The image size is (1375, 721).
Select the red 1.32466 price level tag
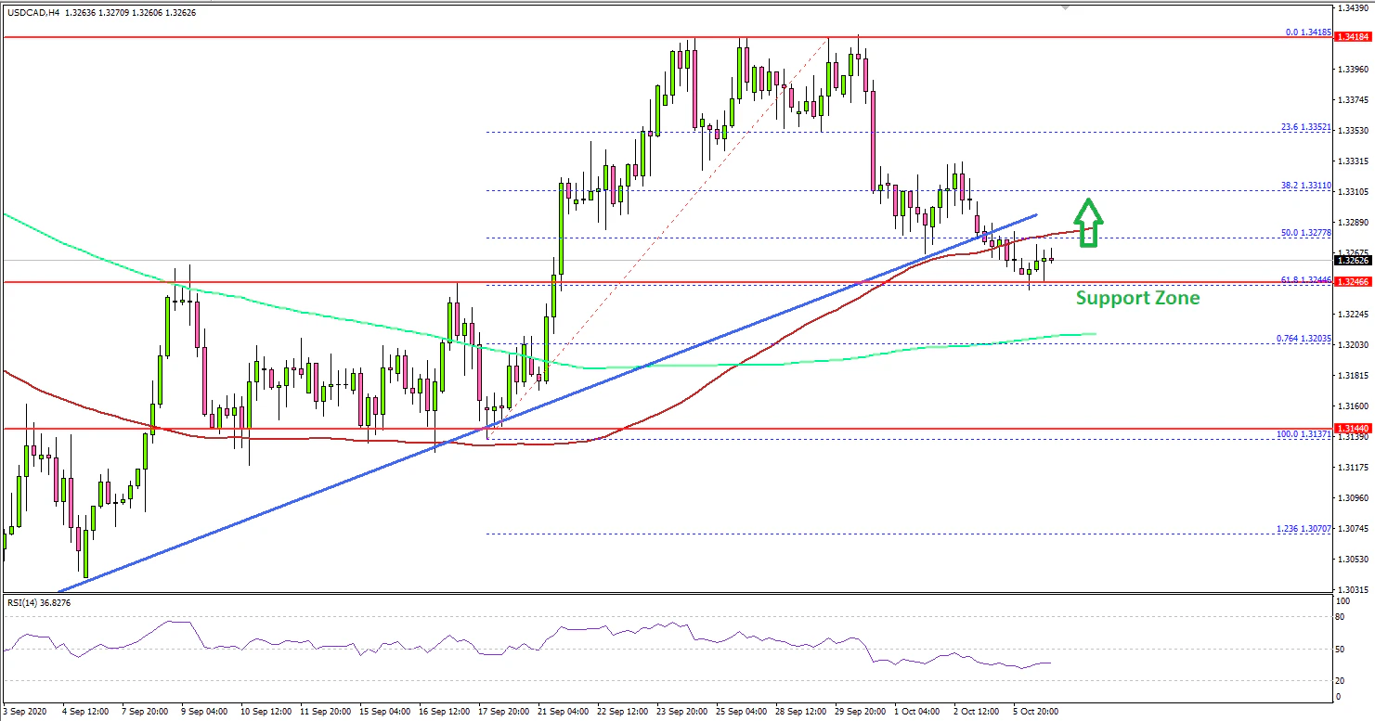(1355, 281)
